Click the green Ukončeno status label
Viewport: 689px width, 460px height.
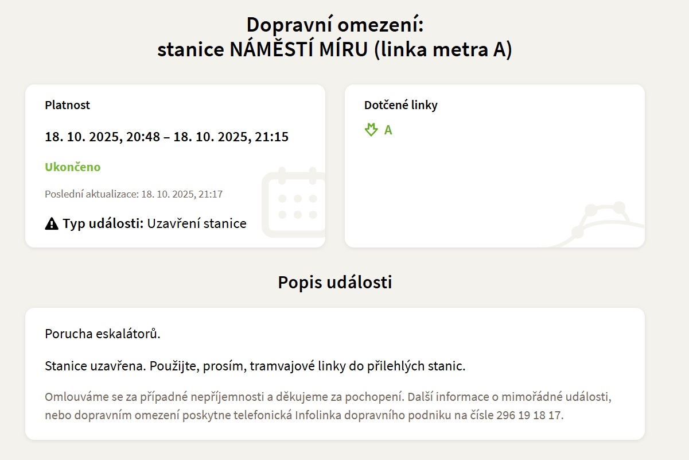coord(73,167)
